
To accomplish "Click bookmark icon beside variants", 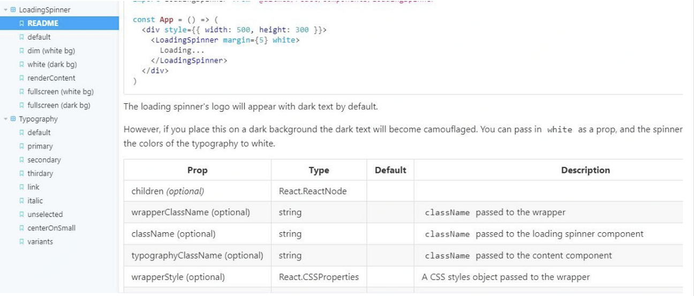I will (x=21, y=241).
